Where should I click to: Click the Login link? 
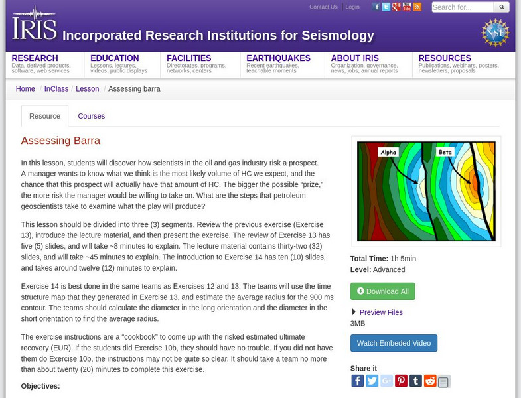pyautogui.click(x=352, y=7)
